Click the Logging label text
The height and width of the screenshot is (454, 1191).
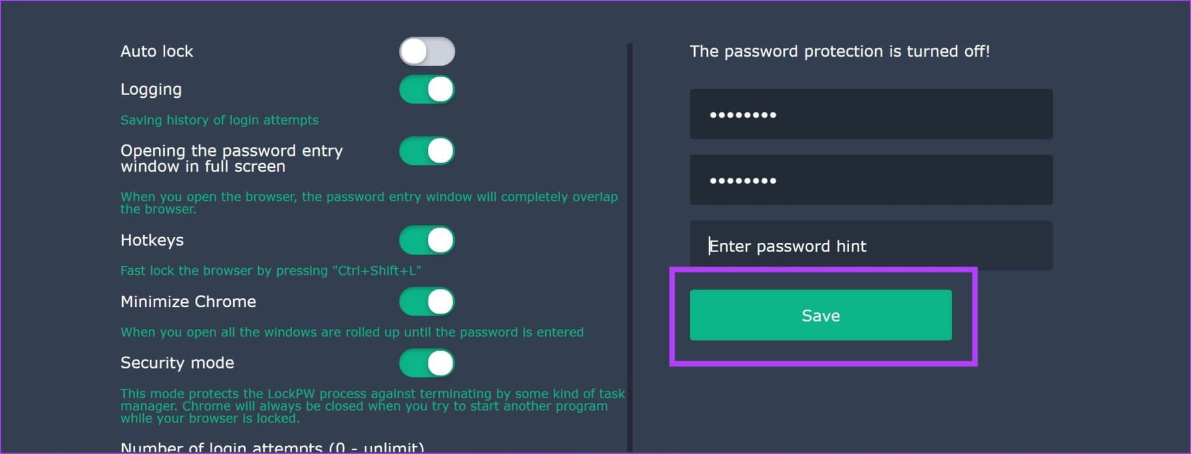[x=151, y=90]
